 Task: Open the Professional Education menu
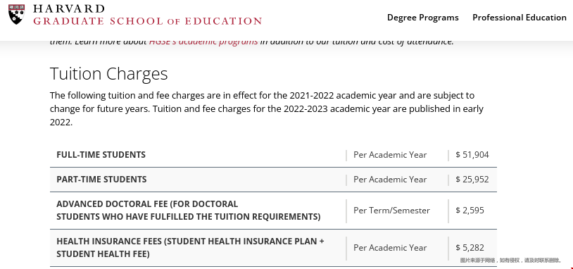pos(520,18)
